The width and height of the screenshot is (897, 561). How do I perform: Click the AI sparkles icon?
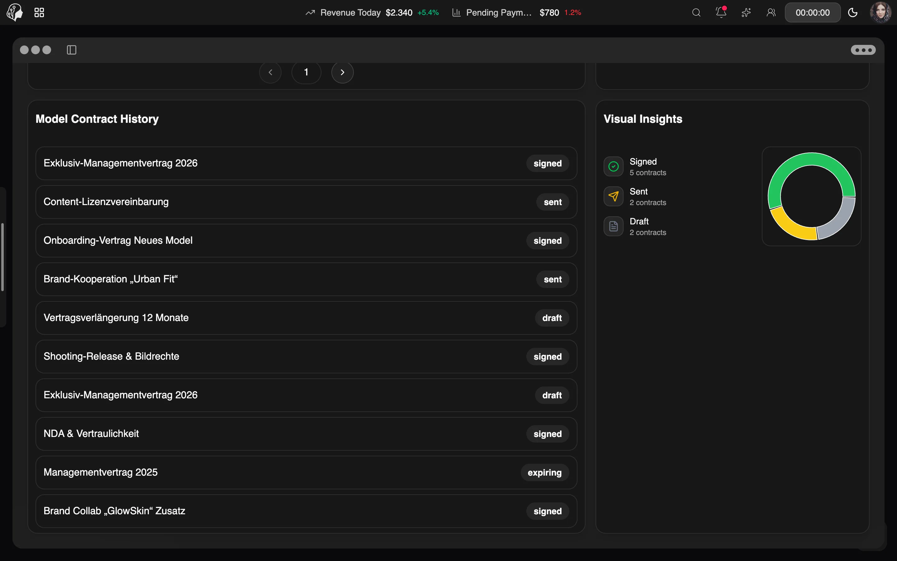point(746,12)
